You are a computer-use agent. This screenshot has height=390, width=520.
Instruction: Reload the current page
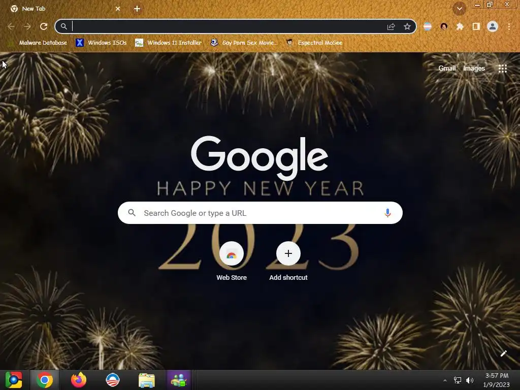(44, 26)
